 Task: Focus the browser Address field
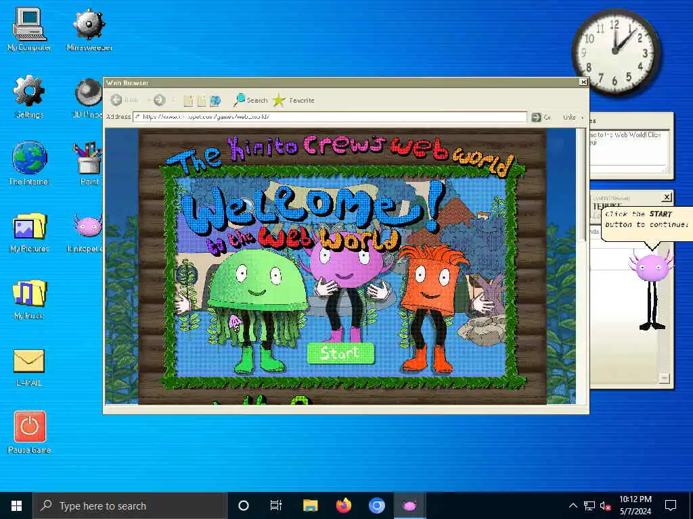(x=330, y=117)
